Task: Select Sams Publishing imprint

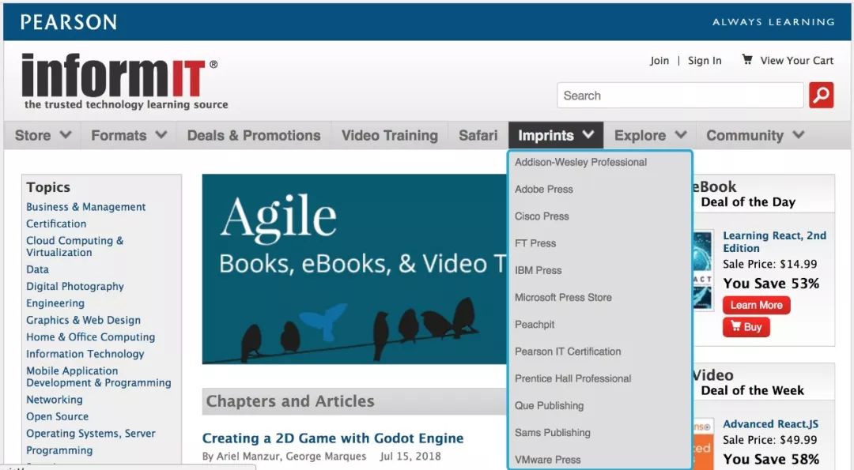Action: [552, 432]
